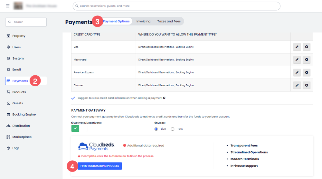The height and width of the screenshot is (179, 322).
Task: Delete the Discover card type
Action: tap(307, 85)
